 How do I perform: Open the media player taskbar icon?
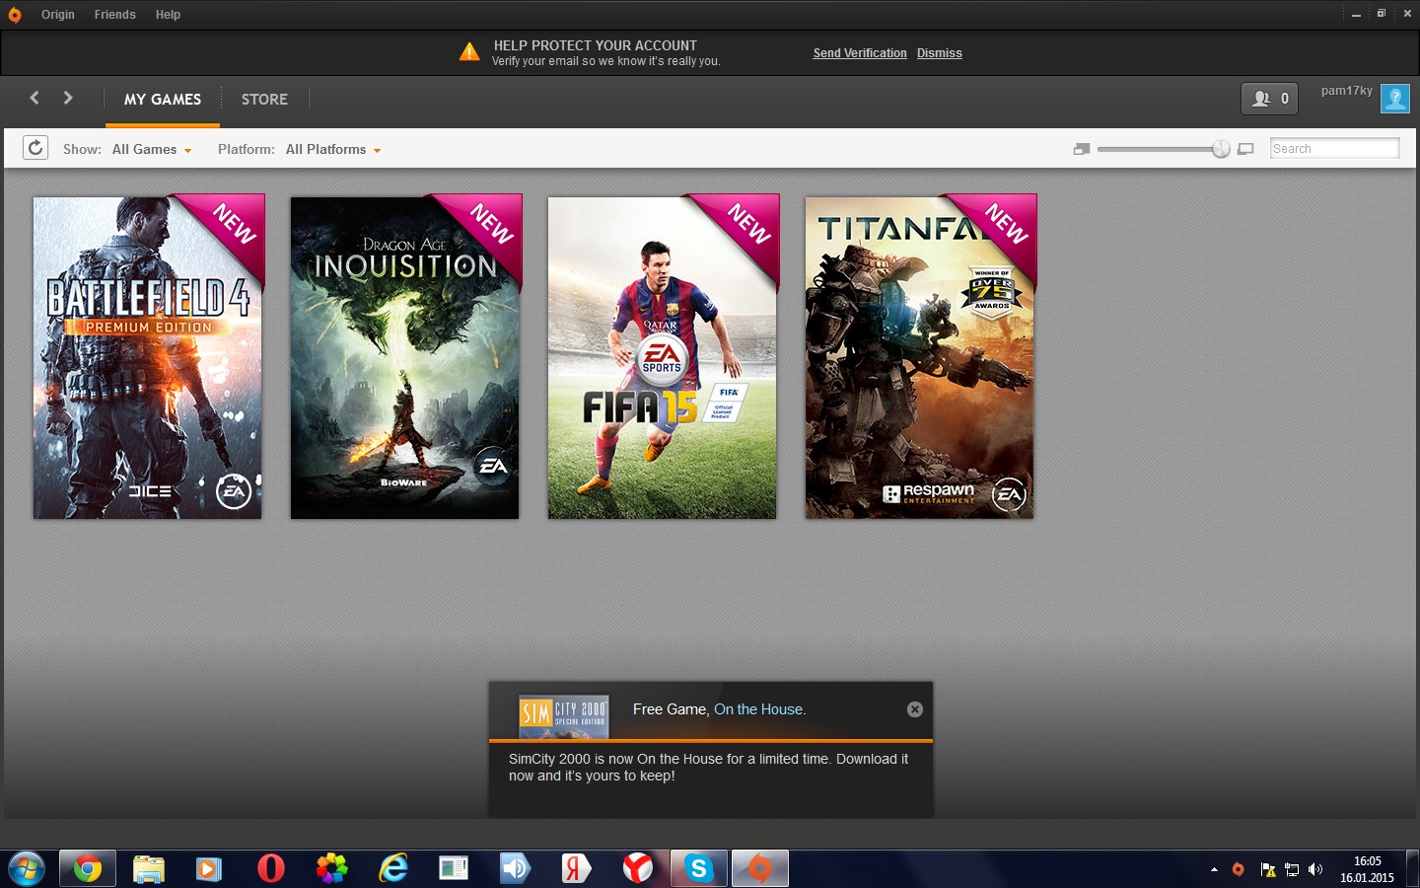[x=209, y=869]
